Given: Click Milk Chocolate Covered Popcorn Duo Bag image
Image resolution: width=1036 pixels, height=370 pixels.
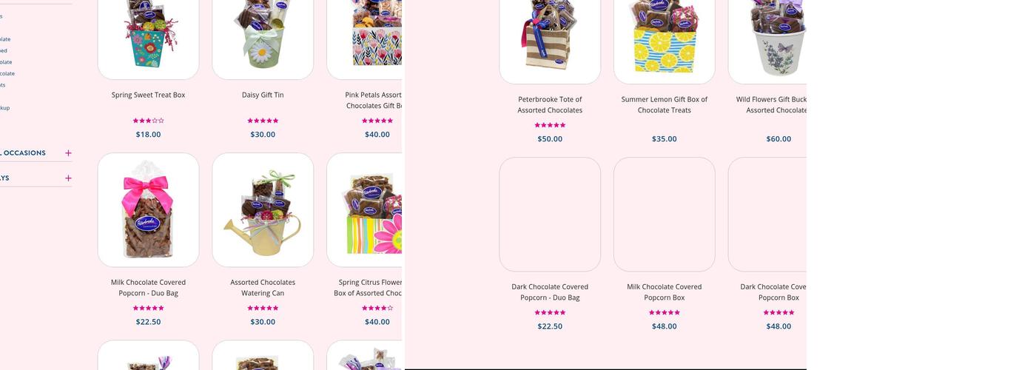Looking at the screenshot, I should (x=148, y=210).
